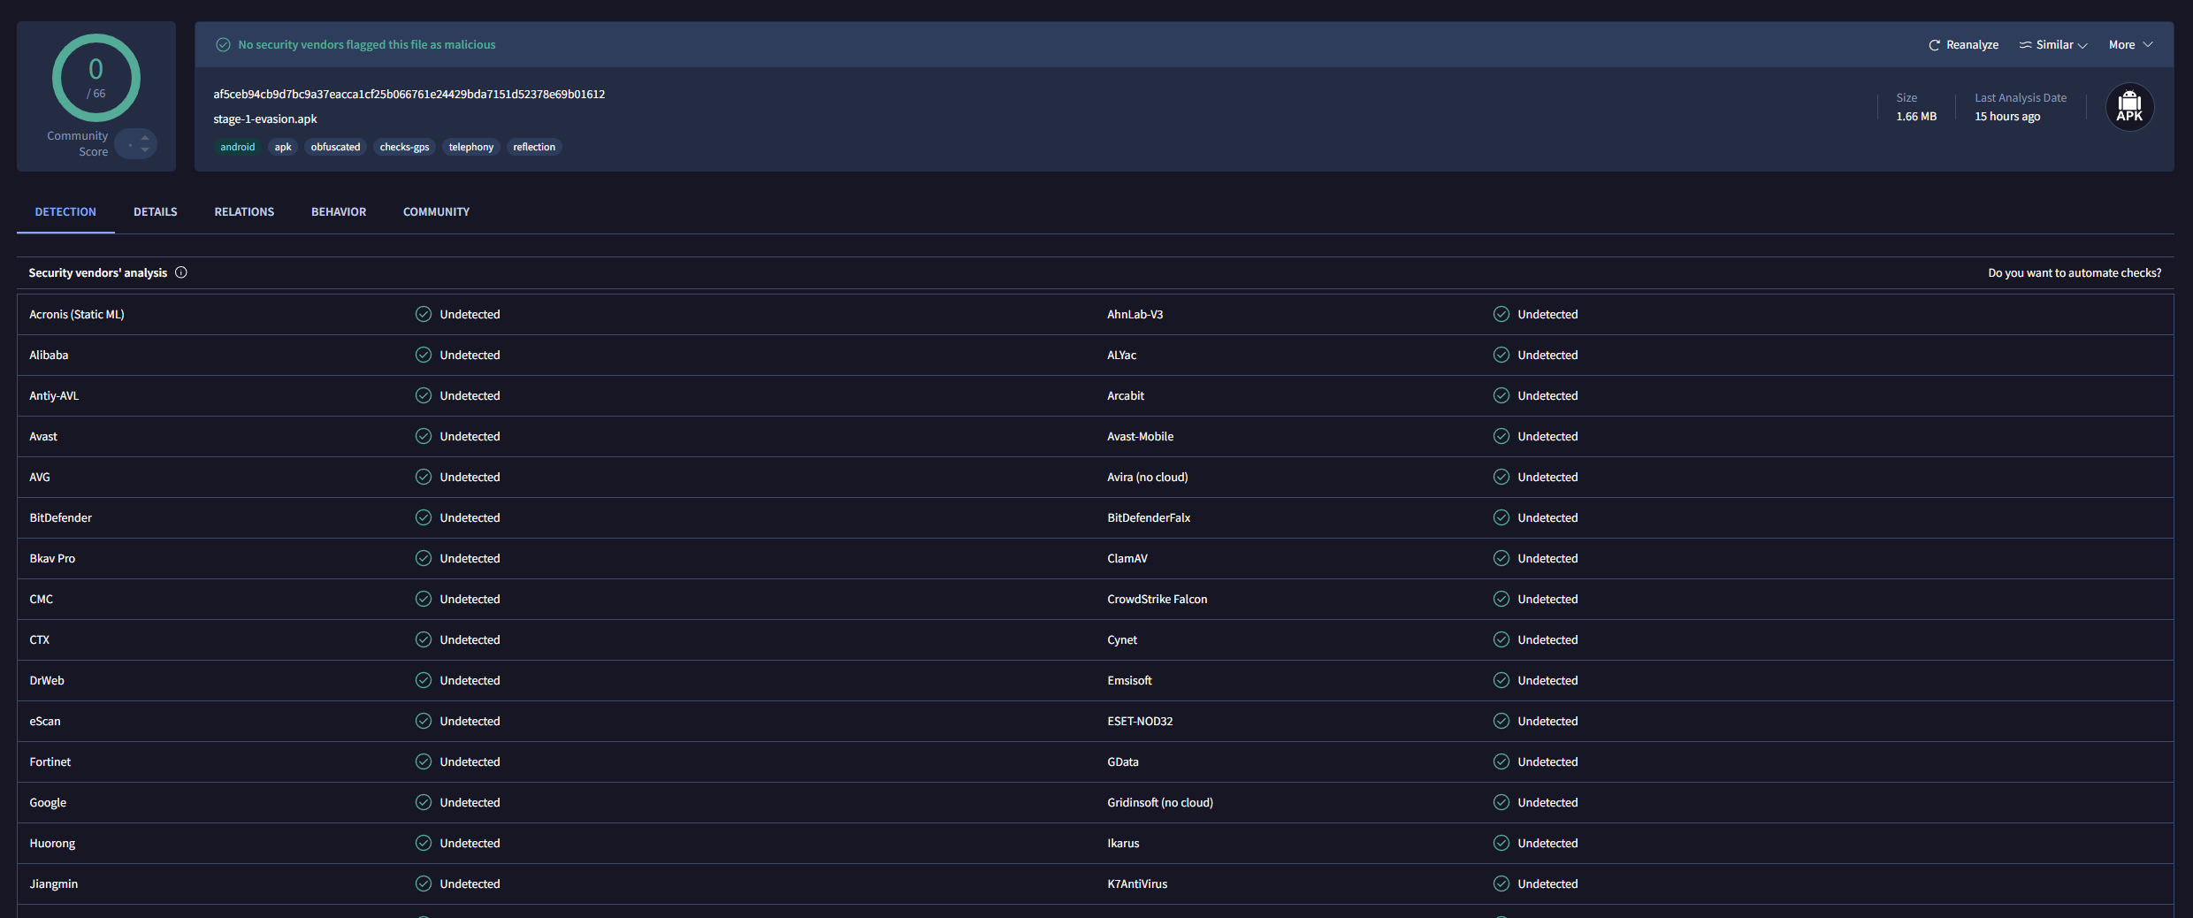Click the file hash starting with af5ceb94
Viewport: 2193px width, 918px height.
tap(409, 95)
